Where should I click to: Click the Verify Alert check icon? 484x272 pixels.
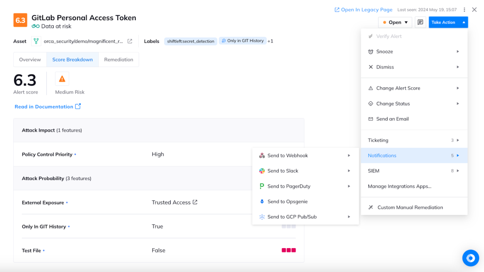(371, 36)
